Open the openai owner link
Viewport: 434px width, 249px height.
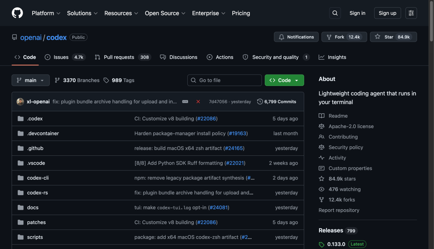click(x=31, y=37)
